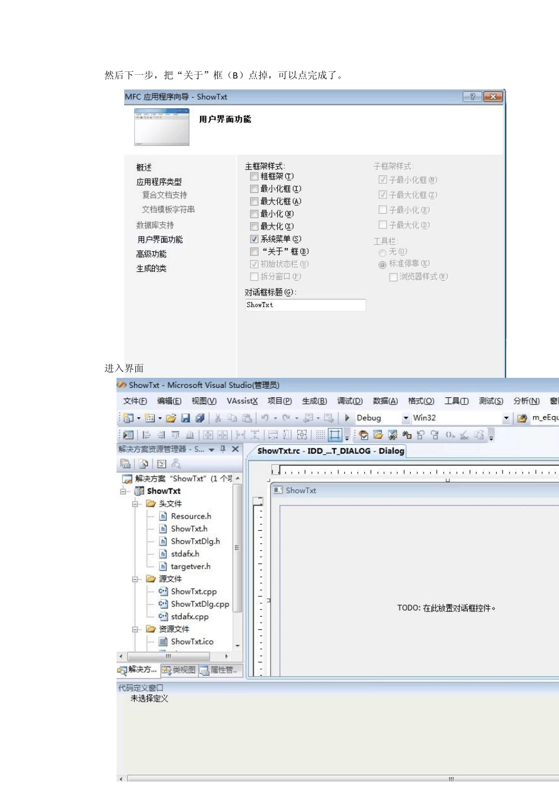559x791 pixels.
Task: Check the 最大化(X) checkbox
Action: (254, 227)
